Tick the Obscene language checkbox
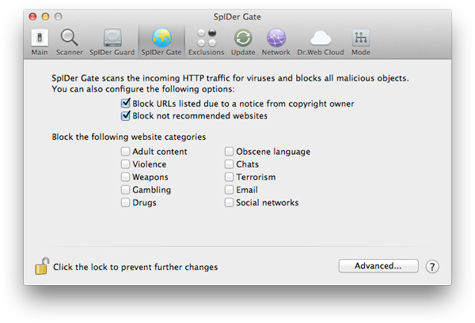475x323 pixels. 229,152
